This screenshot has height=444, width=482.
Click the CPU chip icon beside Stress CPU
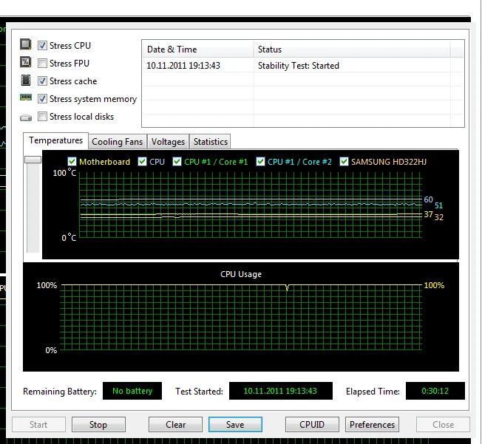[x=26, y=44]
